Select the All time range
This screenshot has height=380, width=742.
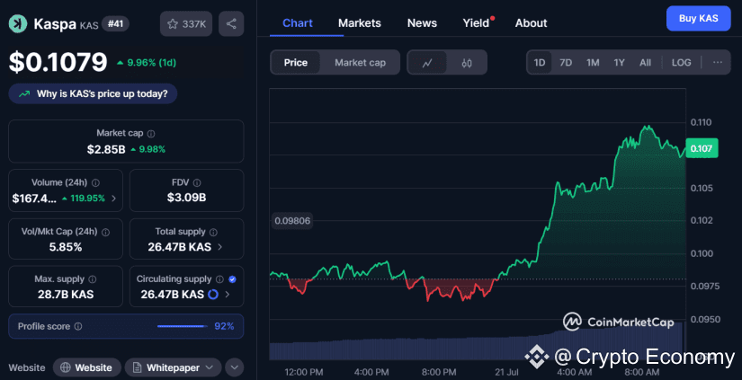(x=645, y=62)
